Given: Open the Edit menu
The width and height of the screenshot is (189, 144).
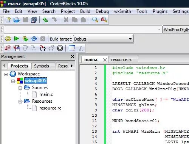Looking at the screenshot, I should click(19, 11).
